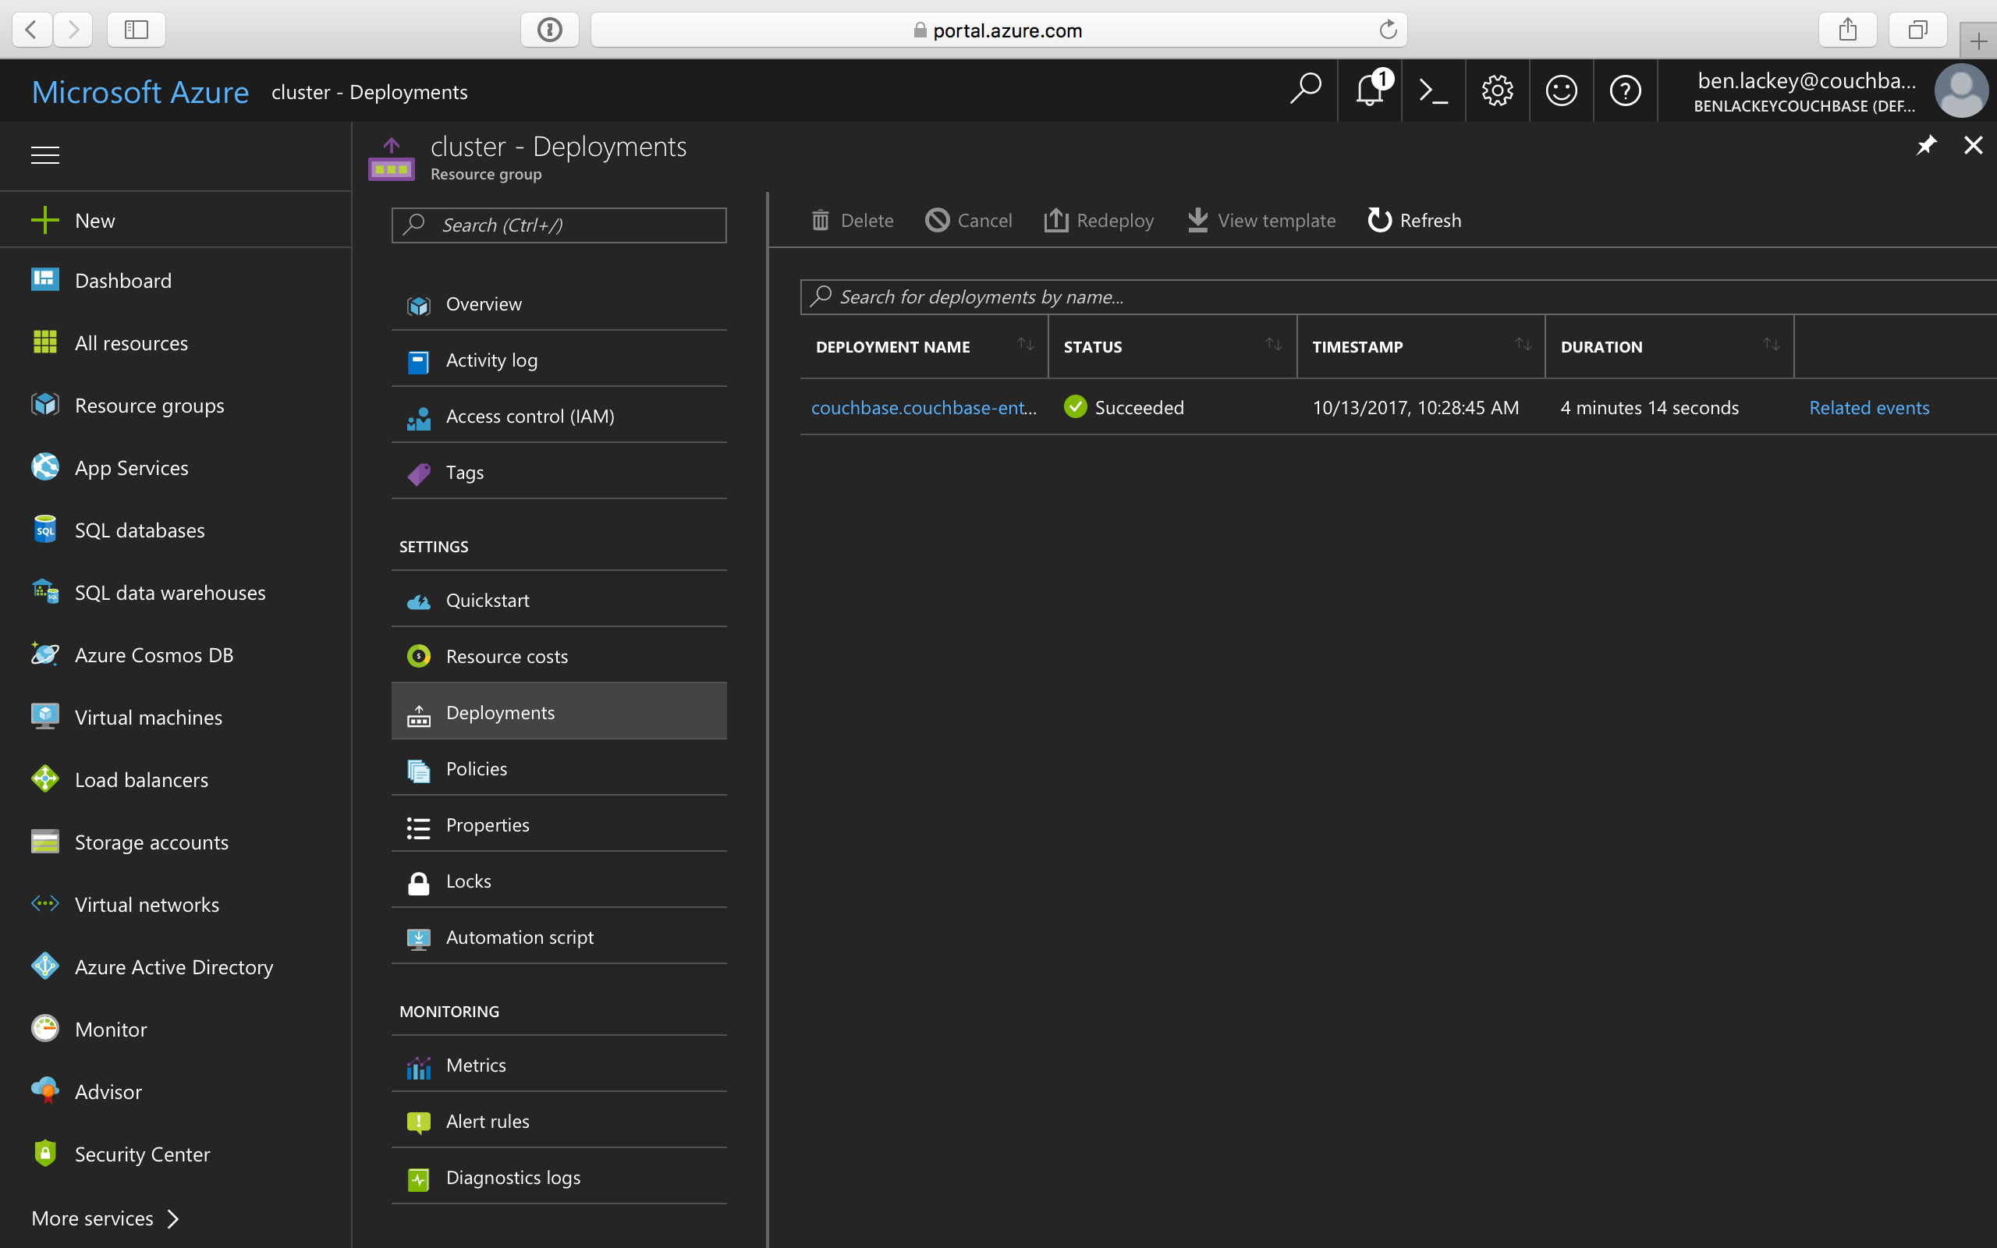
Task: Collapse sidebar with hamburger menu
Action: coord(44,154)
